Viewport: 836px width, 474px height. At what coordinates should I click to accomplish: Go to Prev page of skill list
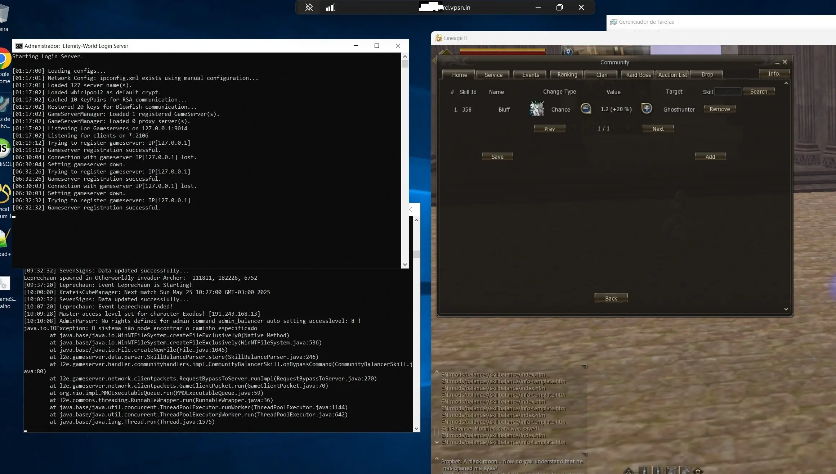click(x=549, y=129)
